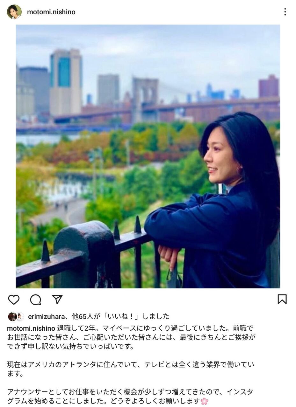Click the caption paragraph mentioning アトランタ
Screen dimensions: 296x407
coord(131,369)
